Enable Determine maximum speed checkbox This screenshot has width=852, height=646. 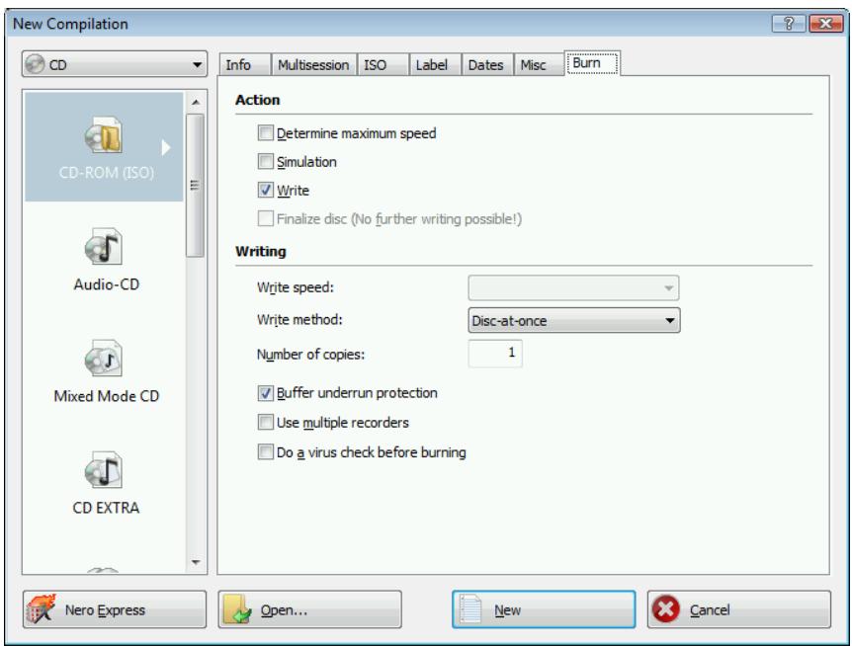(265, 133)
